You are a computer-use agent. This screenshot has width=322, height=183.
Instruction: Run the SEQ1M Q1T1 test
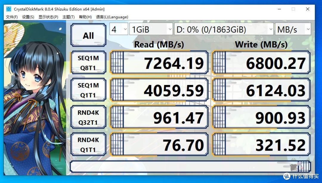pos(88,90)
